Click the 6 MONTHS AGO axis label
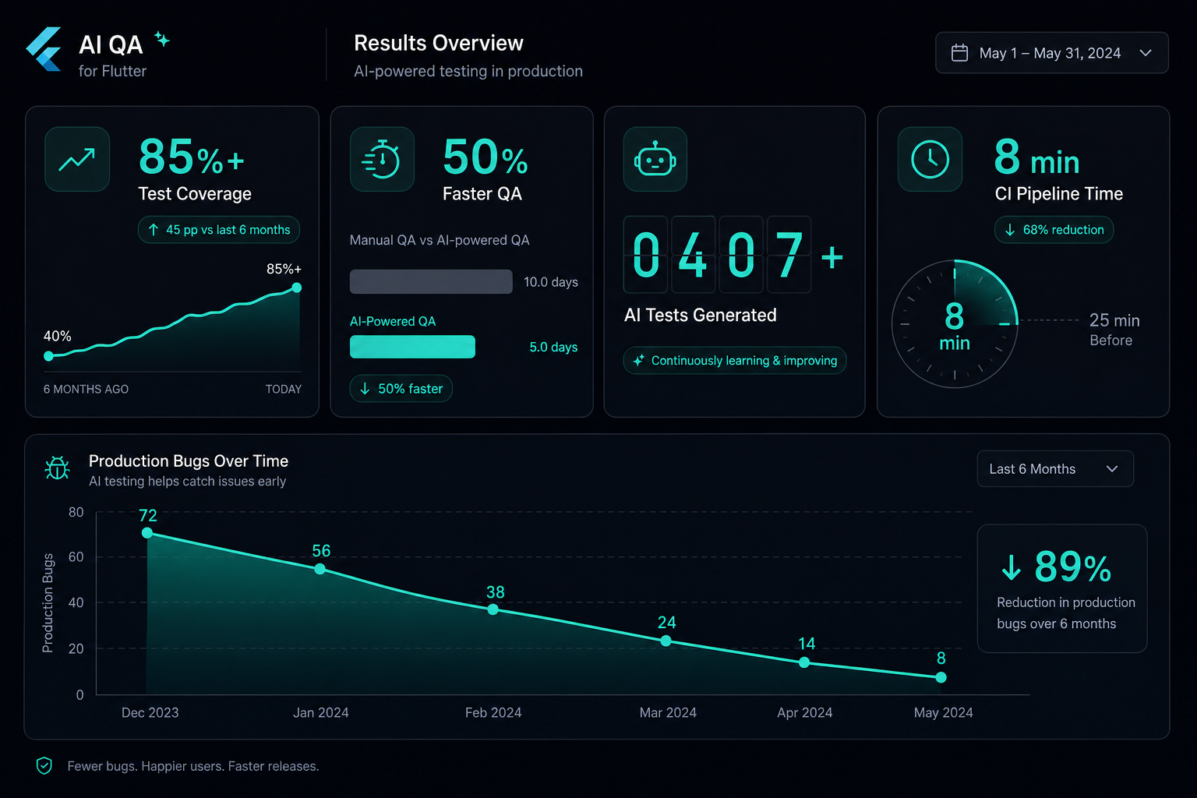 click(x=86, y=389)
